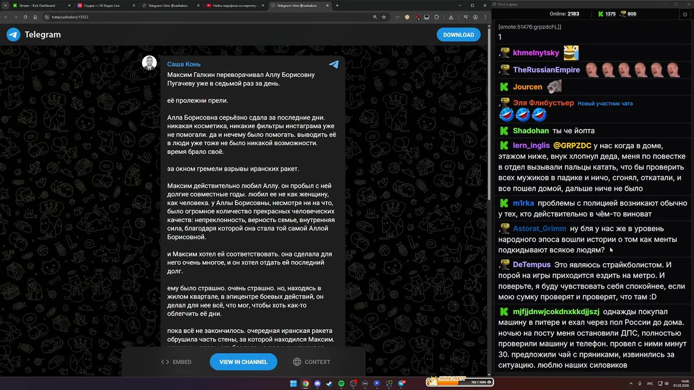Open a new browser tab

point(337,5)
